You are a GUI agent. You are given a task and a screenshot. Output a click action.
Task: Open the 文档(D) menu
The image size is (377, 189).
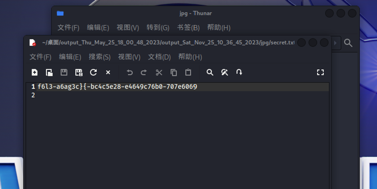coord(159,57)
